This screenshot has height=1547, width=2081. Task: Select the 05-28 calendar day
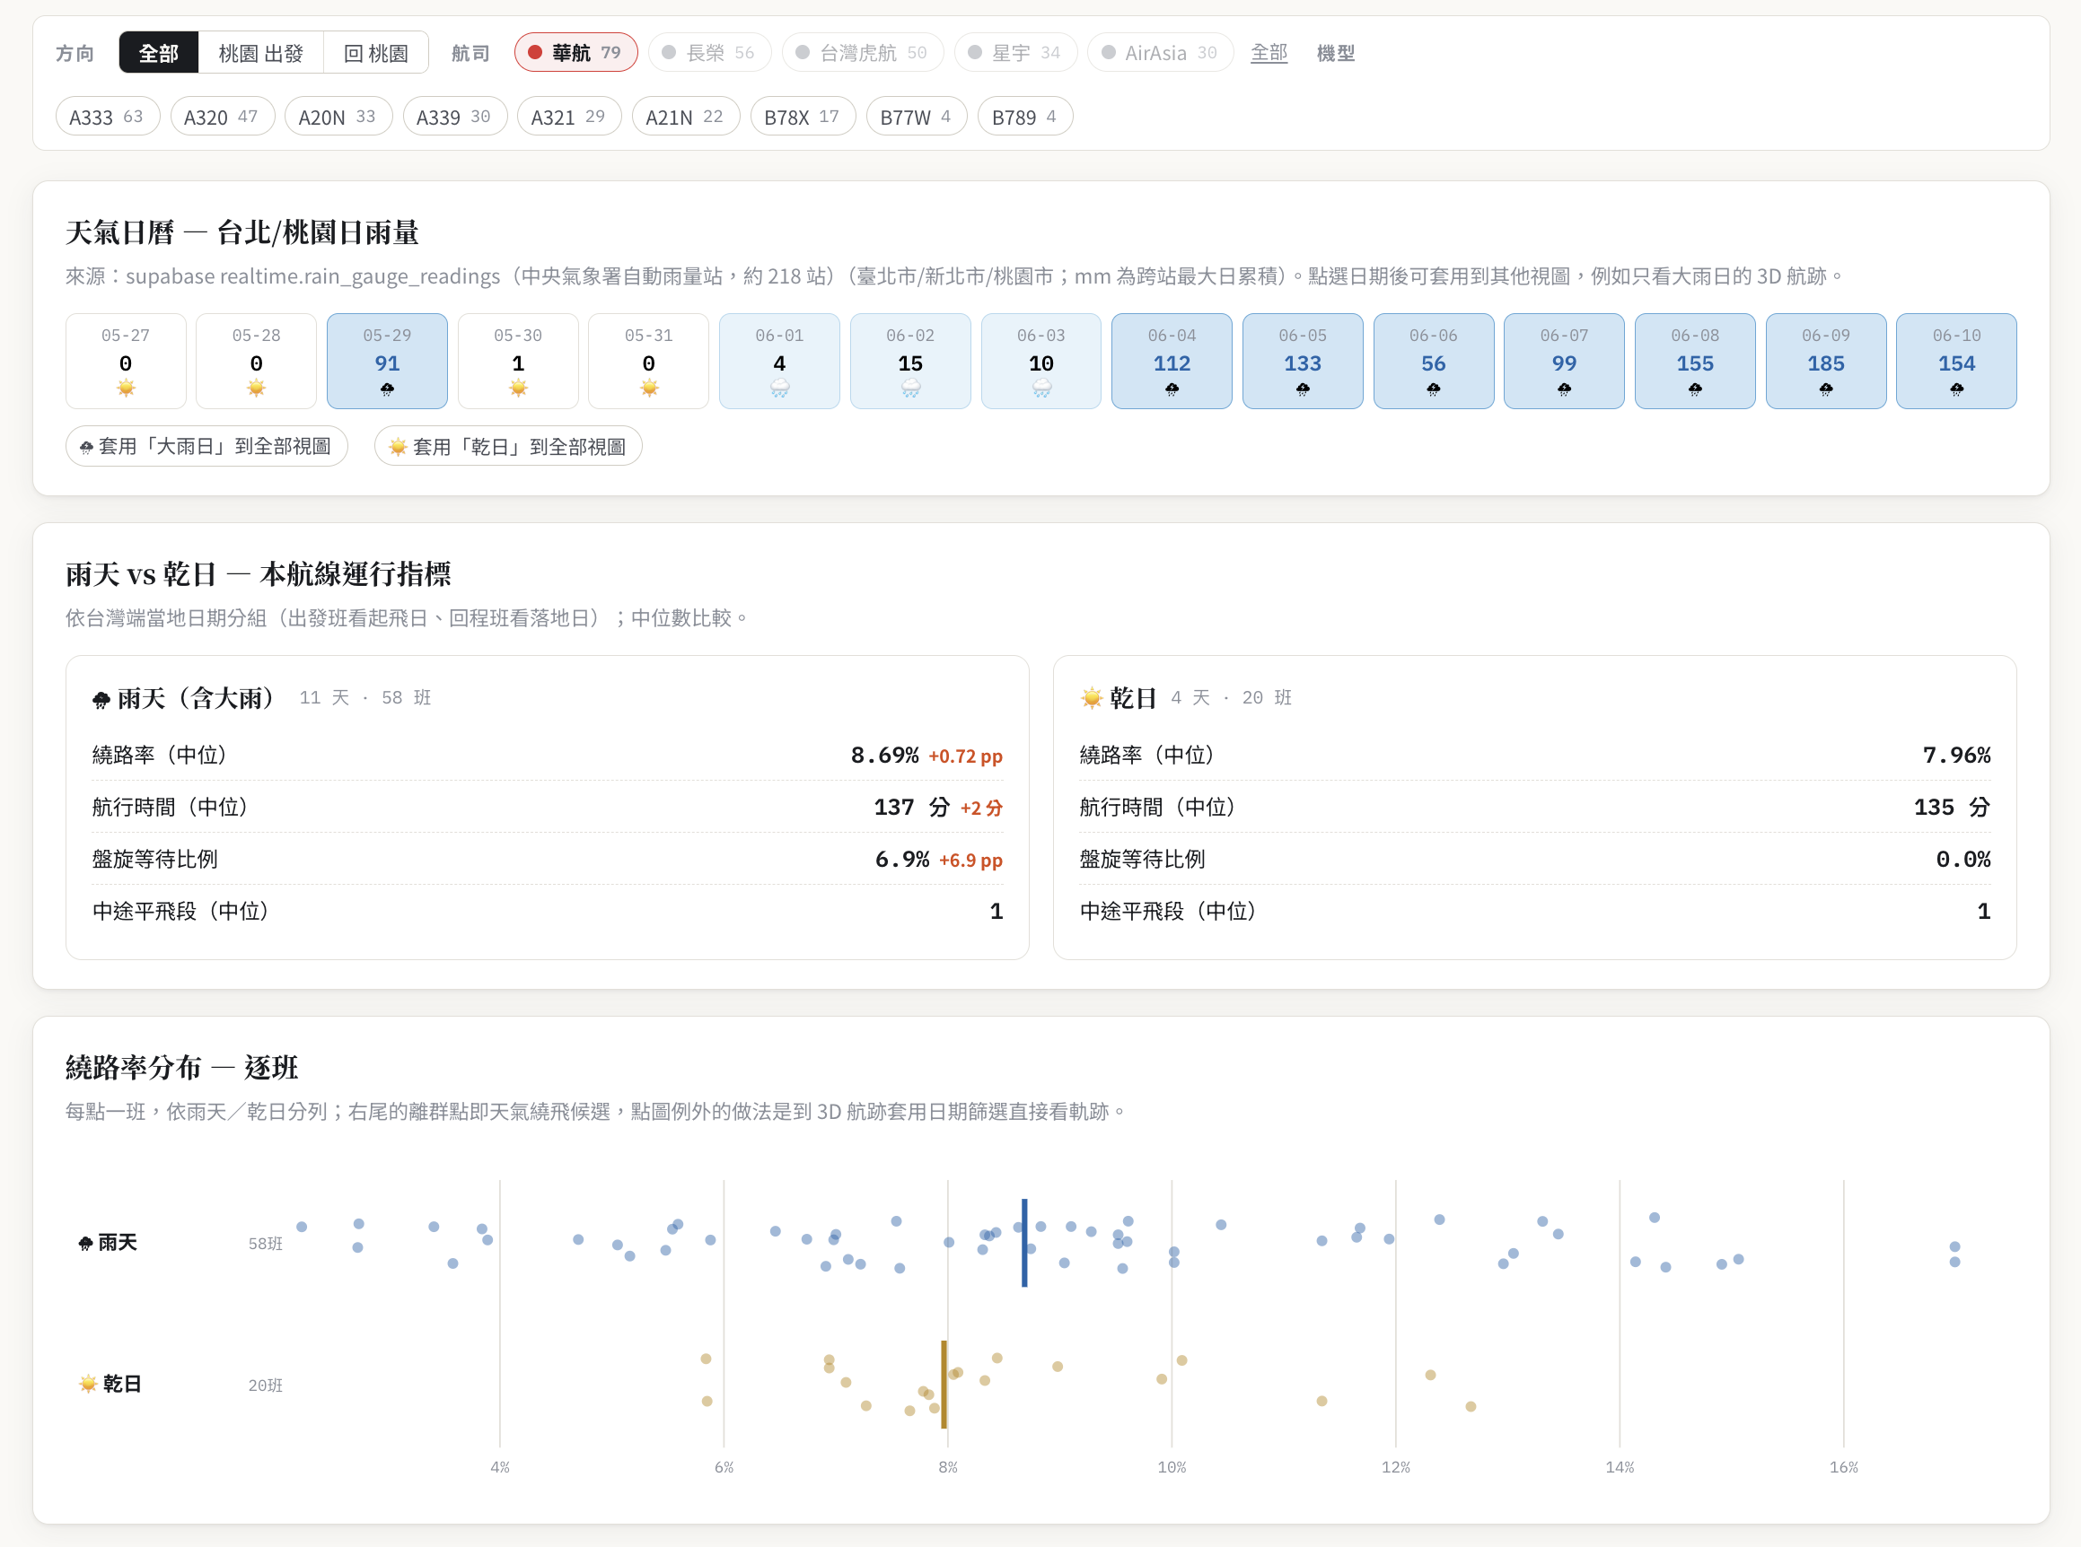click(256, 362)
